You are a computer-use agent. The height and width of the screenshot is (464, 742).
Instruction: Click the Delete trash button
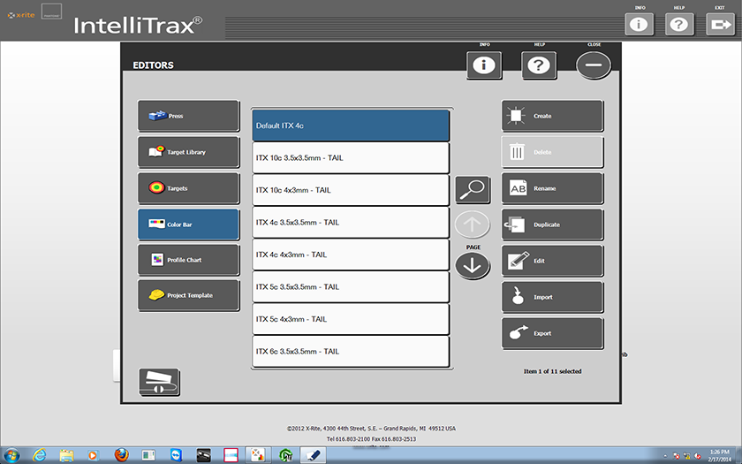pyautogui.click(x=552, y=152)
